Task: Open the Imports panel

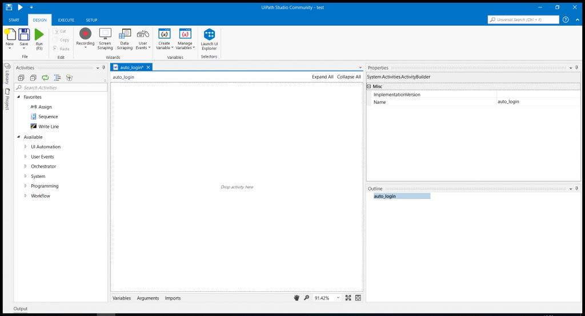Action: [x=173, y=298]
